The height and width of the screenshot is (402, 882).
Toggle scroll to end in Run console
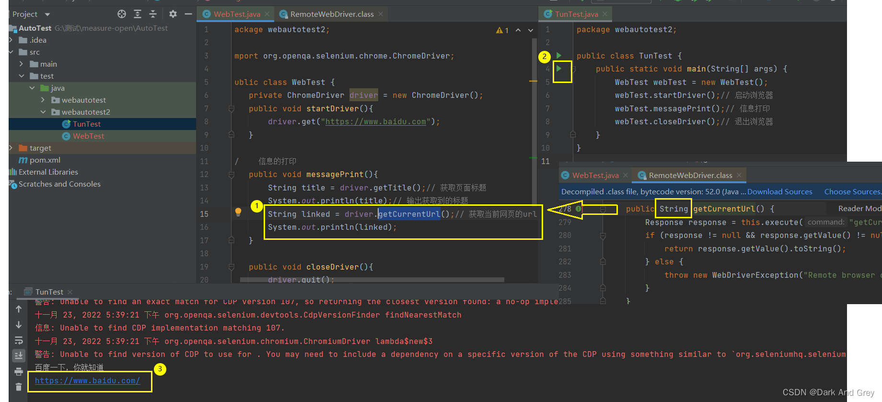coord(19,355)
